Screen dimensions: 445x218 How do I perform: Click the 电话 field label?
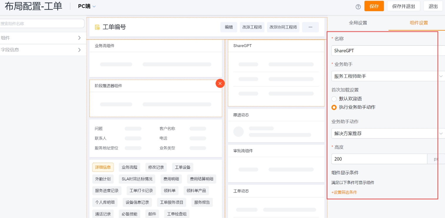click(164, 138)
